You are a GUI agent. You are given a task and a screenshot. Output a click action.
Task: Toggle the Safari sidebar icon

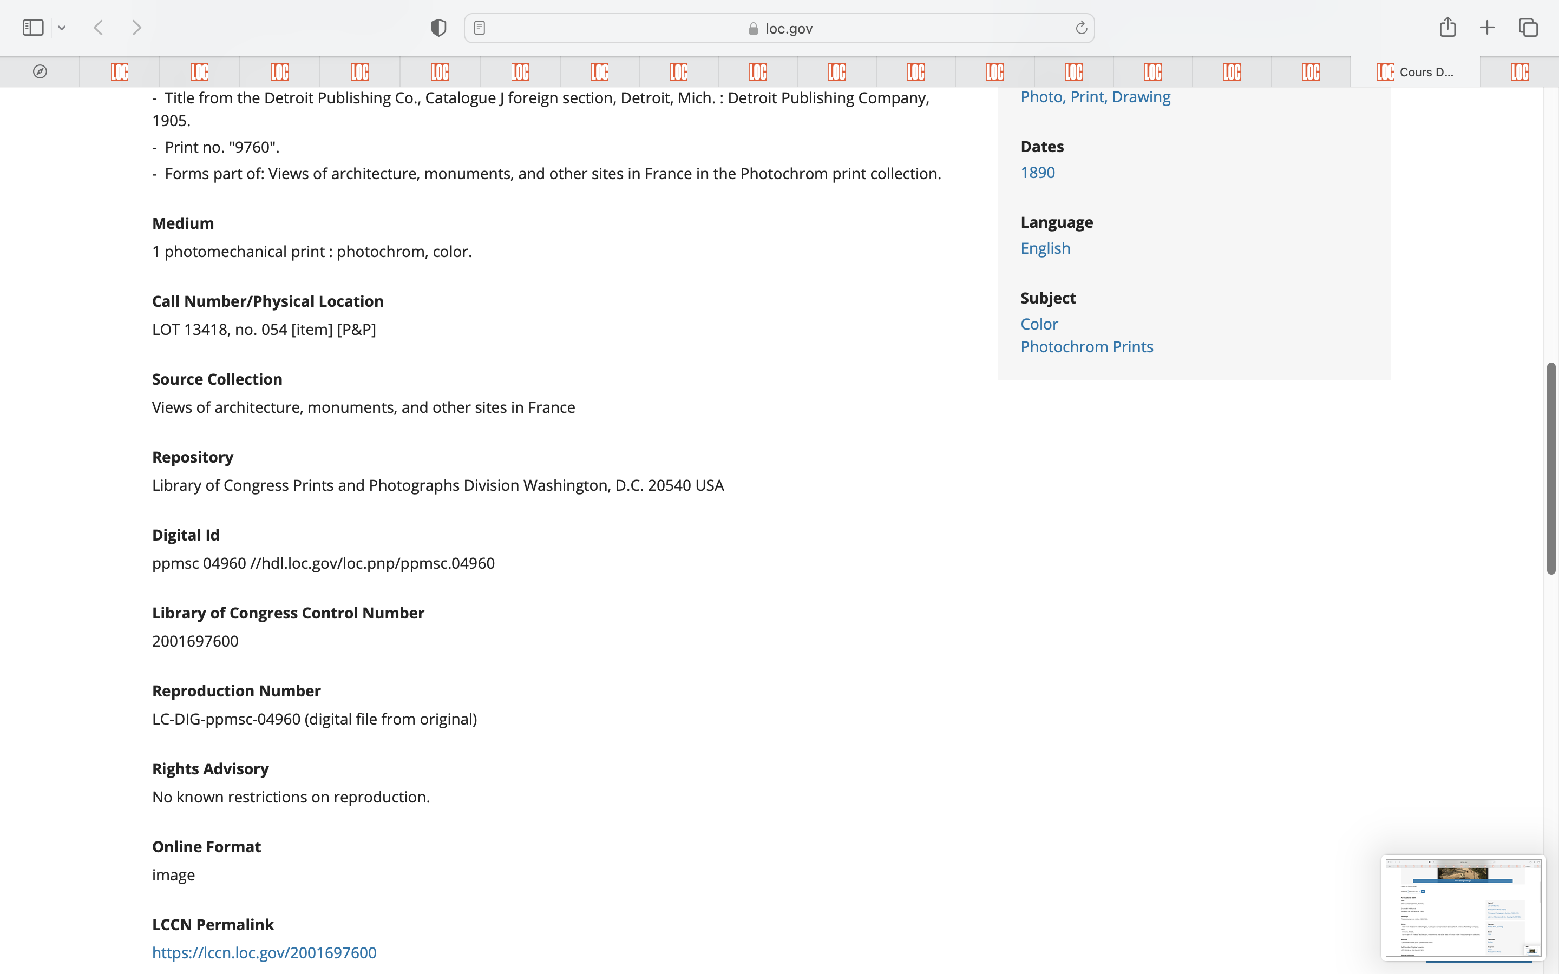33,28
